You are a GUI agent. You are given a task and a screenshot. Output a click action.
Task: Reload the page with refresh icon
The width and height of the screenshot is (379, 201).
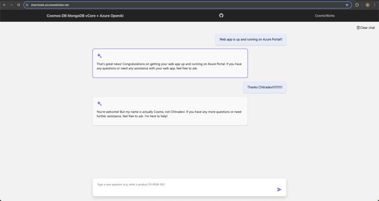(x=18, y=5)
